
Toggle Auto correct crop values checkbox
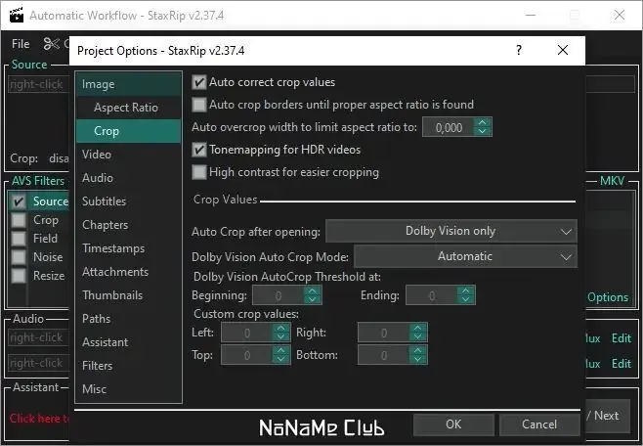tap(199, 82)
